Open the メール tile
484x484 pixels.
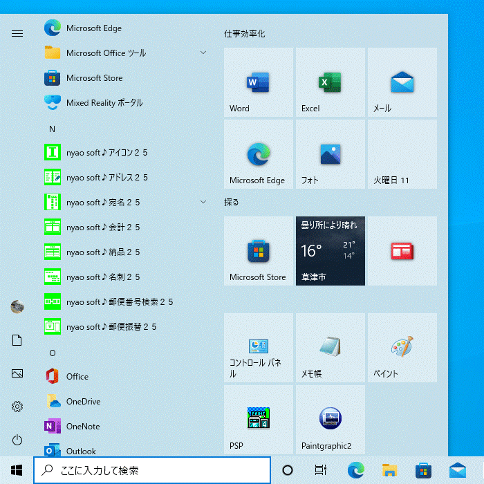[x=402, y=82]
